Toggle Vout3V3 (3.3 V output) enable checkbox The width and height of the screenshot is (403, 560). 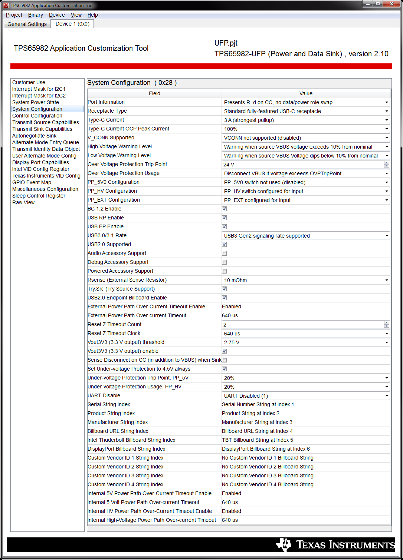[x=224, y=351]
